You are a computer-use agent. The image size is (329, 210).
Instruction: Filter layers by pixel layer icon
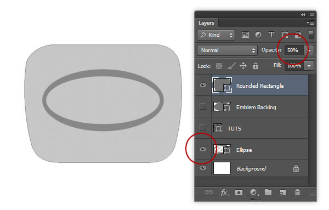[245, 35]
